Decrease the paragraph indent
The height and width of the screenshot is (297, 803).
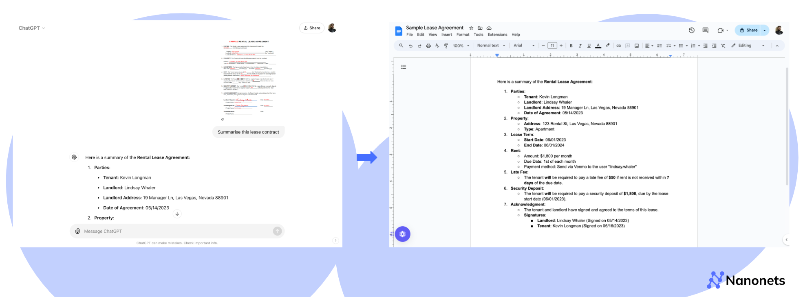click(706, 46)
